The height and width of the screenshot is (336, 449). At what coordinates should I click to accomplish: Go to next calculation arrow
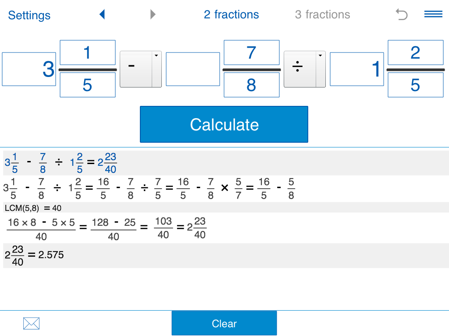[x=153, y=15]
